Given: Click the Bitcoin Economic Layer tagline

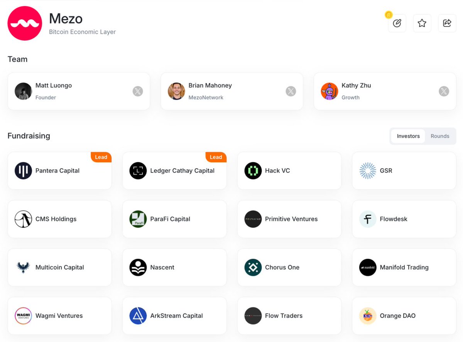Looking at the screenshot, I should tap(83, 32).
